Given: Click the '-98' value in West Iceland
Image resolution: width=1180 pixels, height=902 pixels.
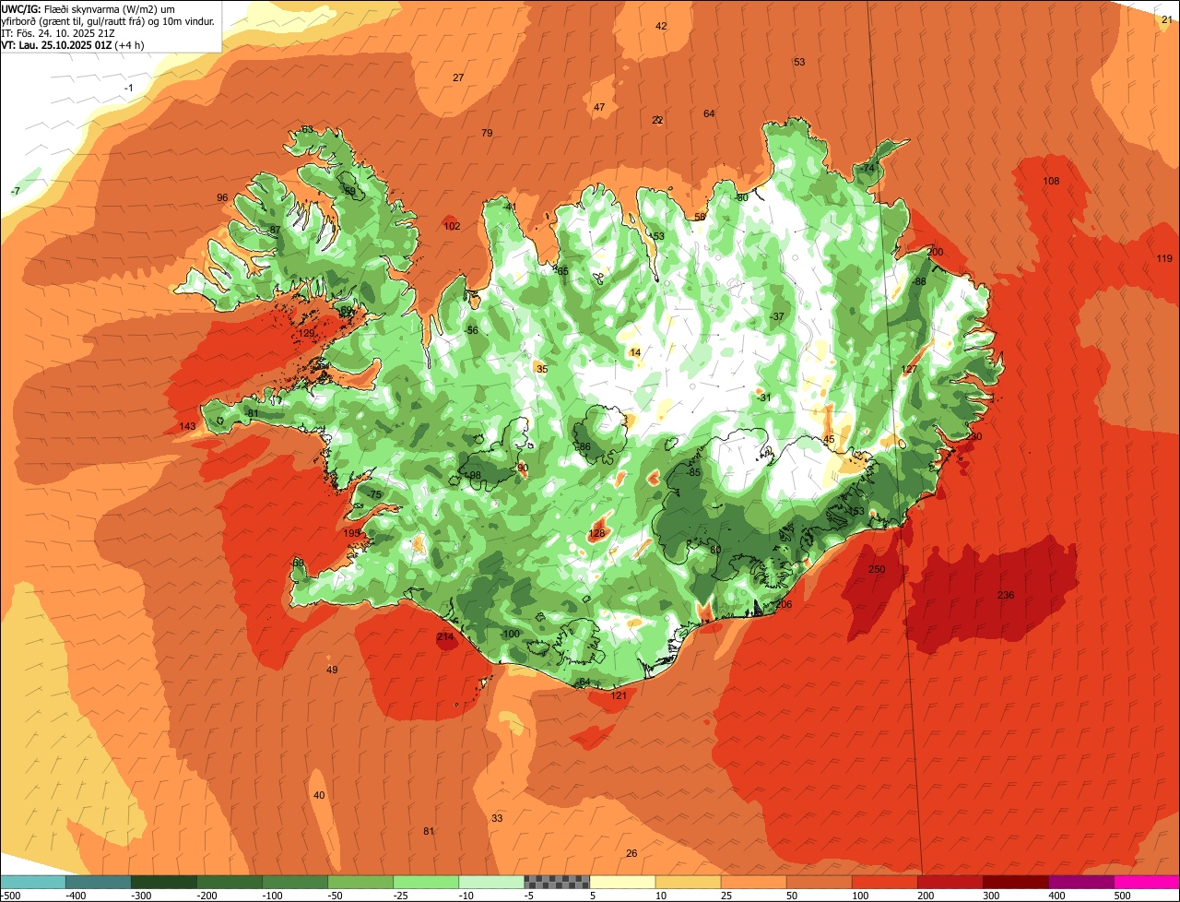Looking at the screenshot, I should click(474, 476).
